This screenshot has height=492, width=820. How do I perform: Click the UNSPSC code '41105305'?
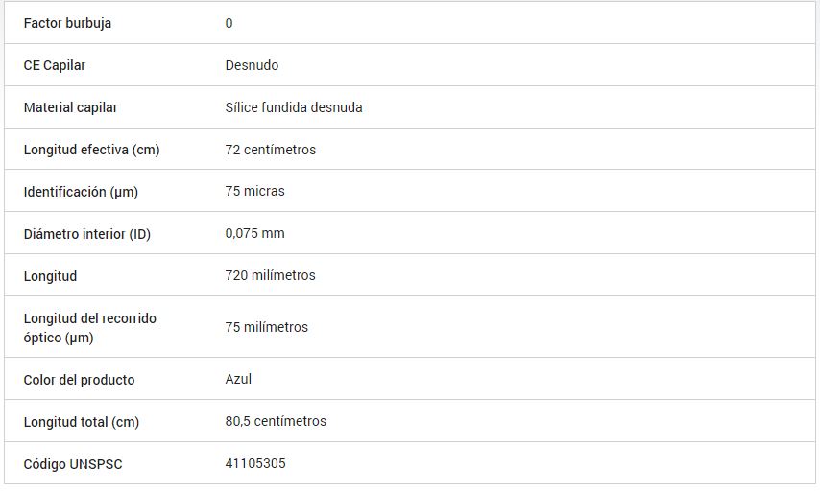tap(255, 463)
